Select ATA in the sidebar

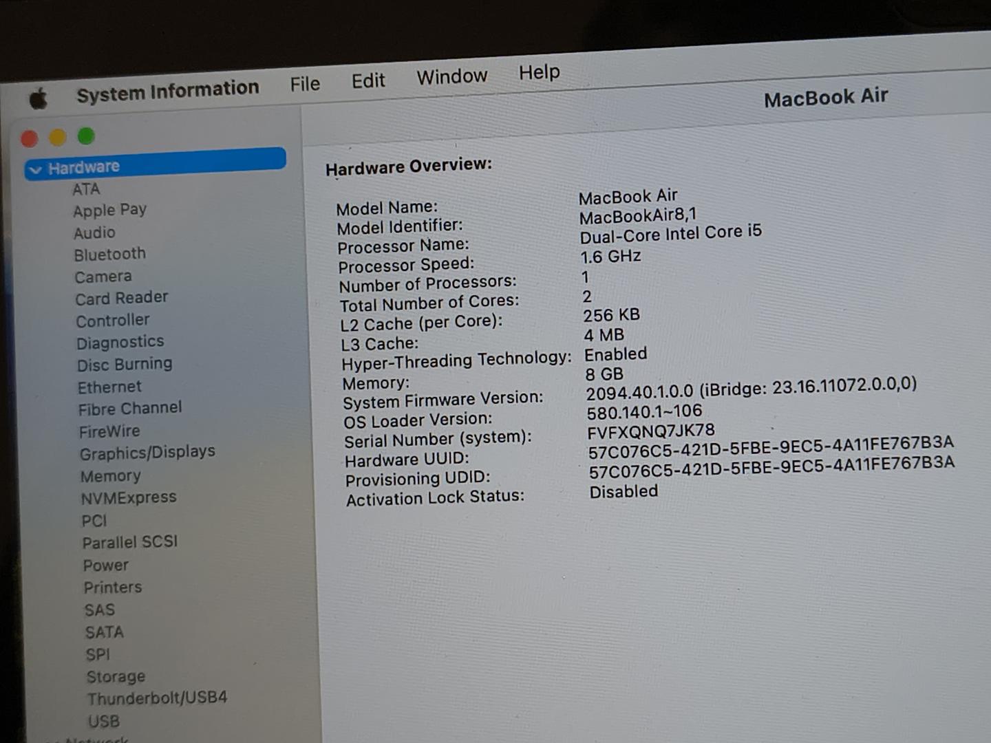(86, 189)
